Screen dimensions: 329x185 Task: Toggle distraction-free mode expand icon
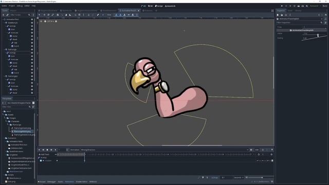(272, 11)
